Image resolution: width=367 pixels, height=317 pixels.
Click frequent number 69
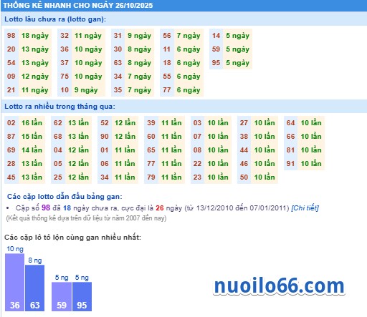pyautogui.click(x=11, y=150)
